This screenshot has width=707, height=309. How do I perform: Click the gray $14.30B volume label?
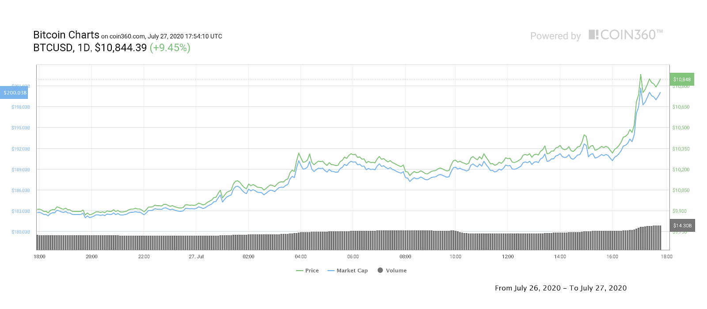pyautogui.click(x=682, y=226)
